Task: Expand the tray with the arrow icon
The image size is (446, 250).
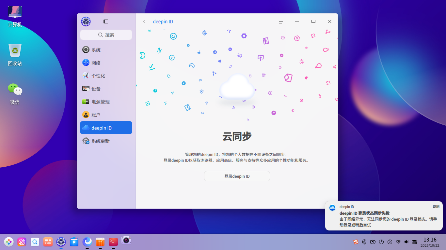Action: [390, 242]
